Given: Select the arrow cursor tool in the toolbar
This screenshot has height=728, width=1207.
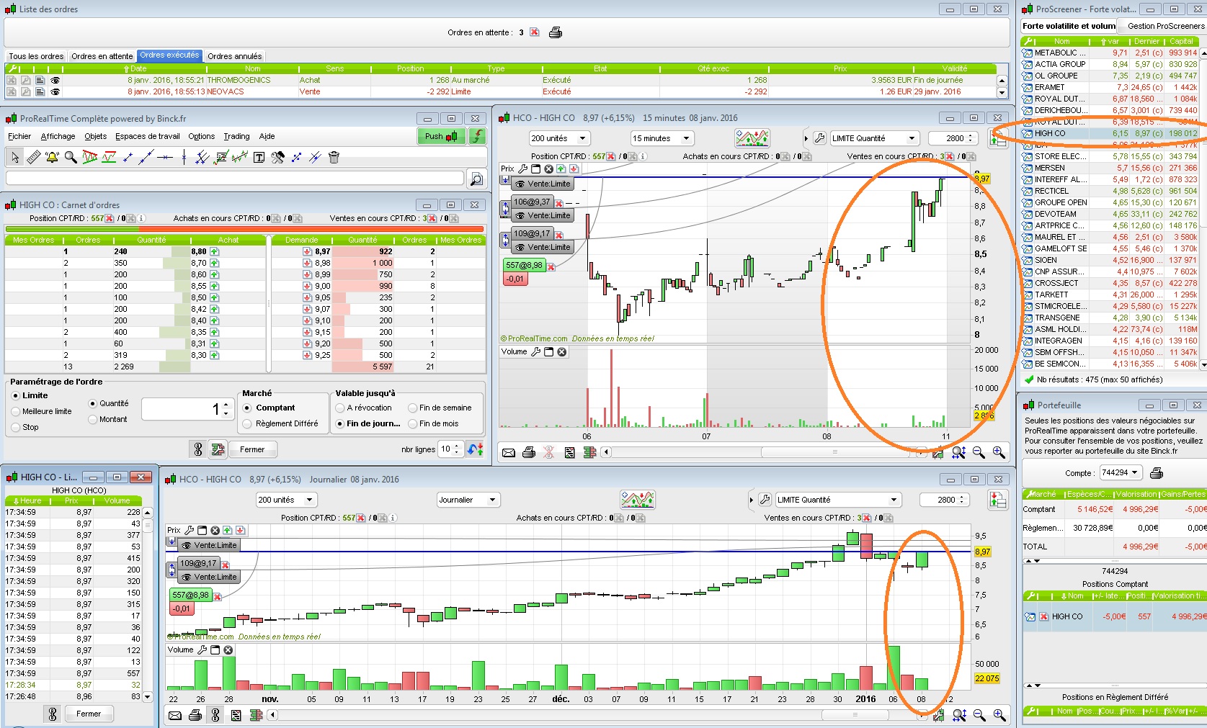Looking at the screenshot, I should coord(14,157).
